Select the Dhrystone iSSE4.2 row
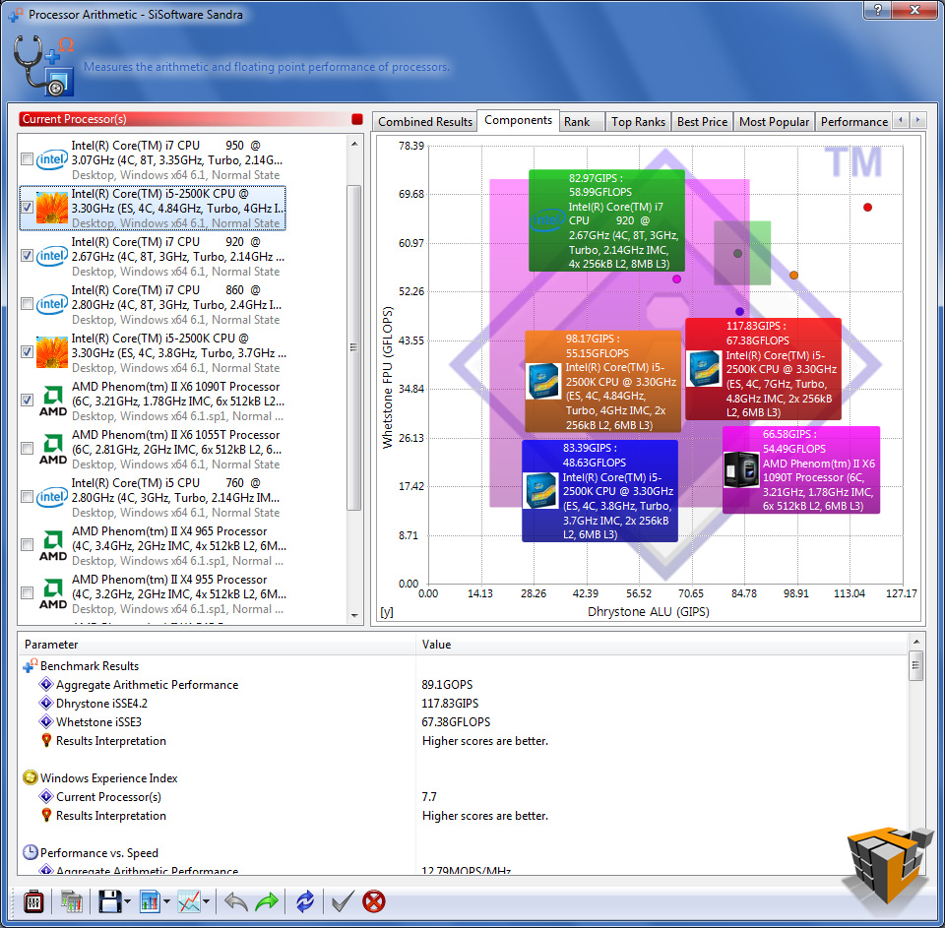Screen dimensions: 945x928 pyautogui.click(x=463, y=704)
